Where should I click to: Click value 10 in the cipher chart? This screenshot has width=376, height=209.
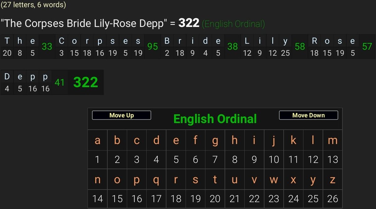[274, 160]
